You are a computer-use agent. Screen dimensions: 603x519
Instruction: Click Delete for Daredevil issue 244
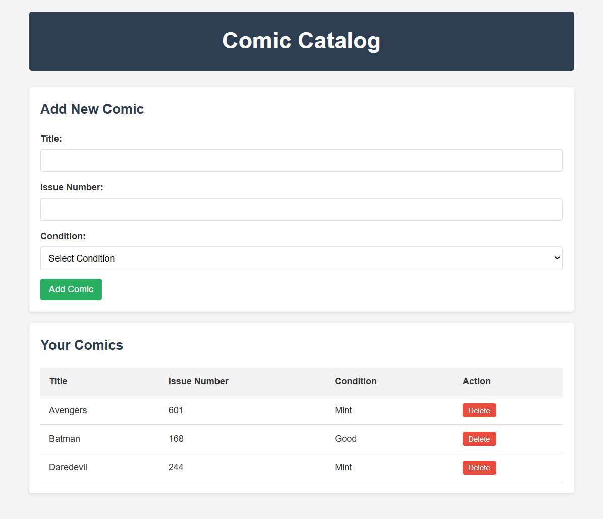click(479, 468)
